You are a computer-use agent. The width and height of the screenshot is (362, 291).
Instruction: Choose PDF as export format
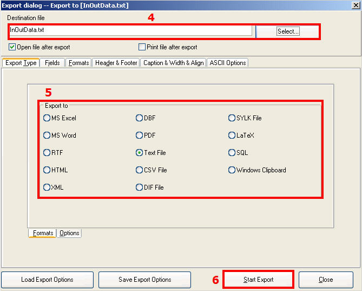coord(139,135)
